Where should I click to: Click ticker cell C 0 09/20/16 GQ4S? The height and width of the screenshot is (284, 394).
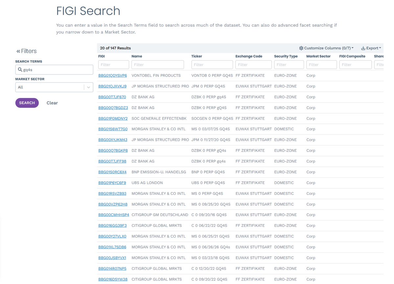(209, 215)
